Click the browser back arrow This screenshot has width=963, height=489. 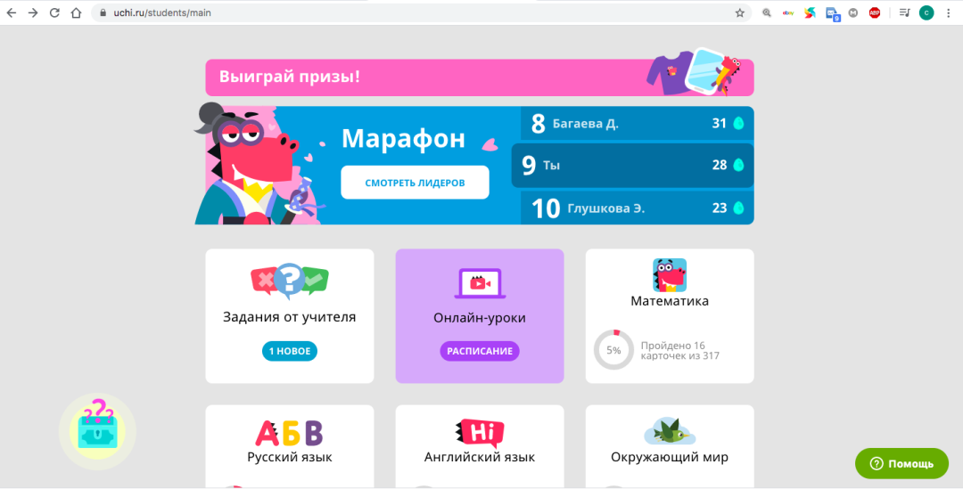pyautogui.click(x=12, y=13)
